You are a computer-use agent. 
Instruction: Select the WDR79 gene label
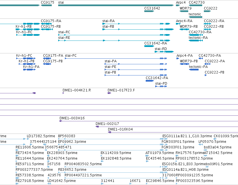[185, 8]
